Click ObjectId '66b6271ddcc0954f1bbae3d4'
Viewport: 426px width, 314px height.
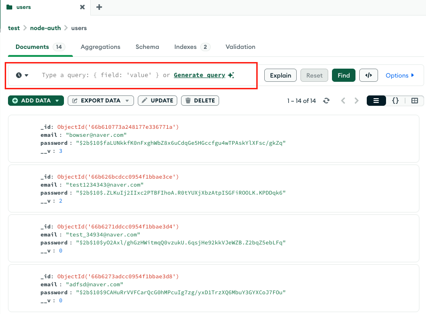pos(118,227)
